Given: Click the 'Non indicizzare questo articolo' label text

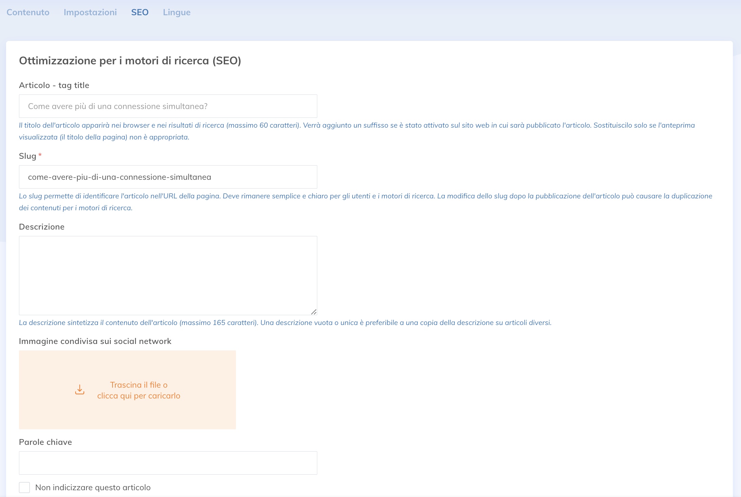Looking at the screenshot, I should [93, 488].
